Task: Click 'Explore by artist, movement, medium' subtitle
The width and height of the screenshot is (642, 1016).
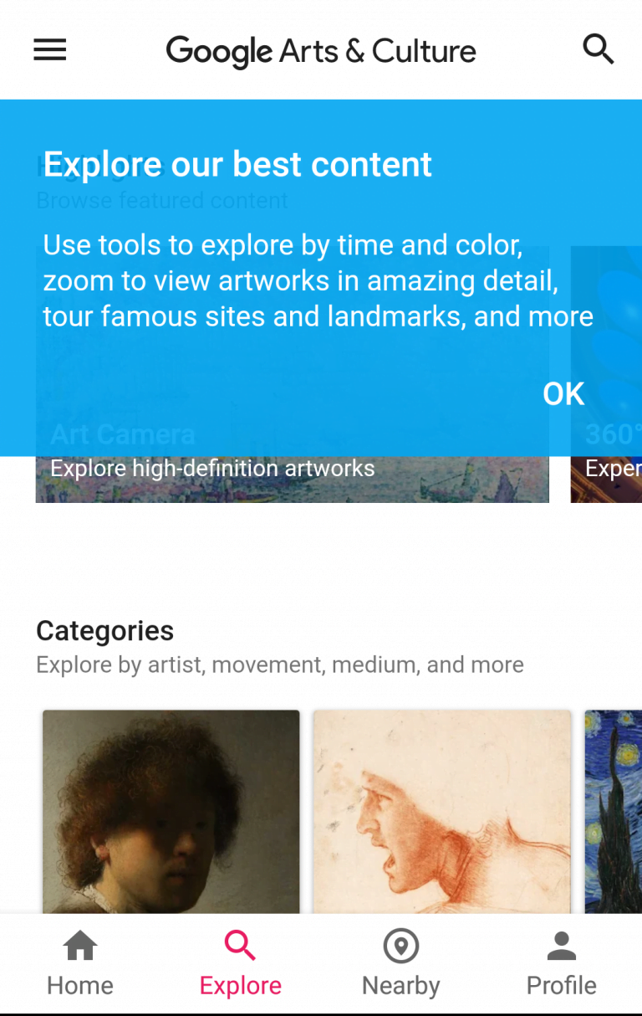Action: pos(280,665)
